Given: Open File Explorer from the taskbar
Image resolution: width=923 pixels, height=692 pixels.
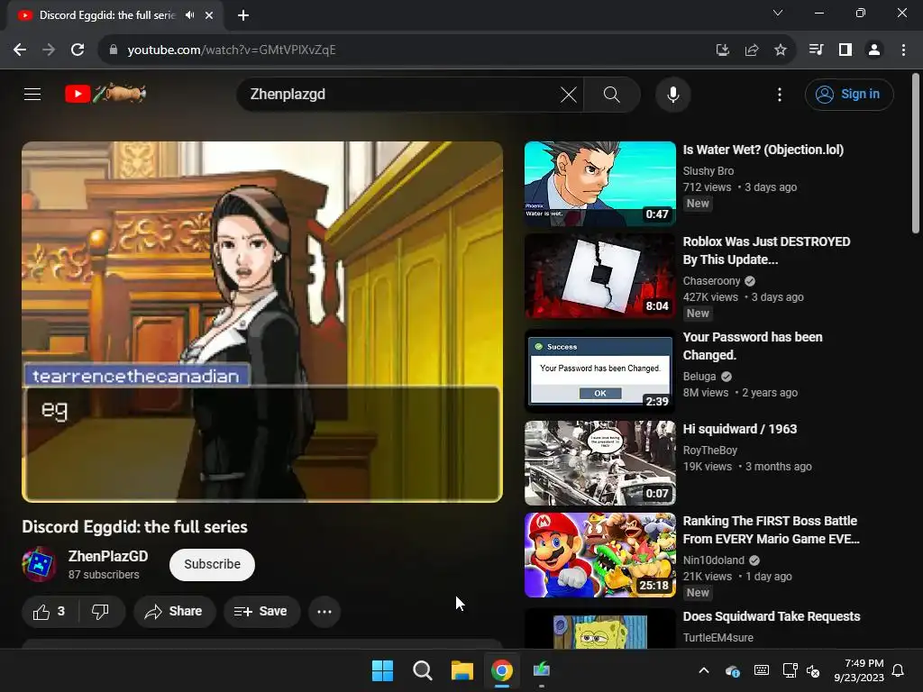Looking at the screenshot, I should click(x=462, y=670).
